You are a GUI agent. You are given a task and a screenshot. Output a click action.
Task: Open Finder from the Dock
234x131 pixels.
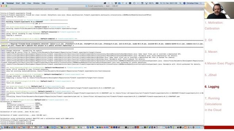(2, 127)
